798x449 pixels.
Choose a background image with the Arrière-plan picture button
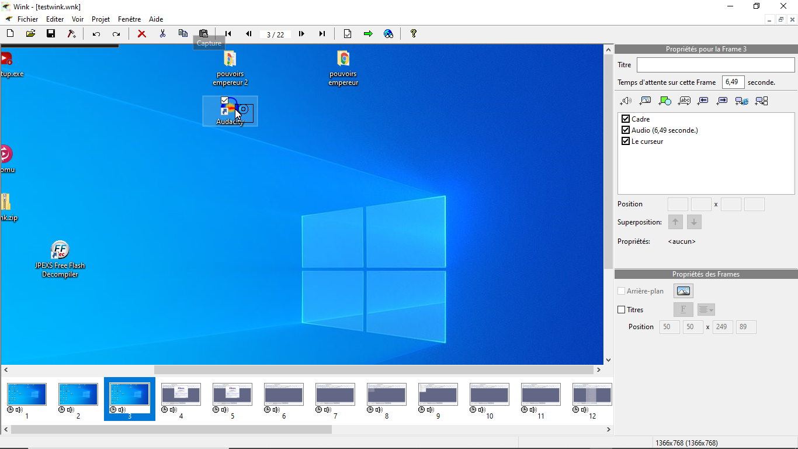(683, 291)
